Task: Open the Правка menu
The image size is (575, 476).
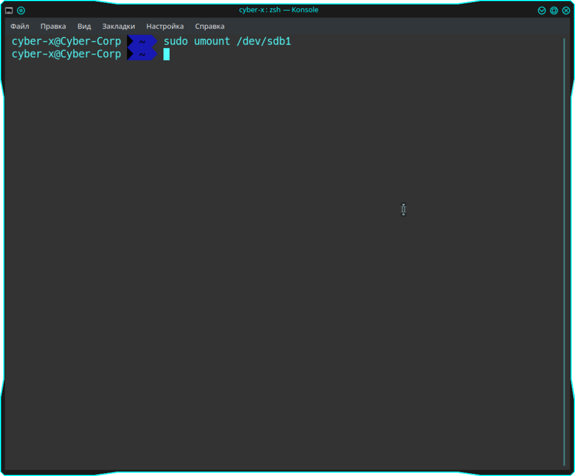Action: (x=53, y=26)
